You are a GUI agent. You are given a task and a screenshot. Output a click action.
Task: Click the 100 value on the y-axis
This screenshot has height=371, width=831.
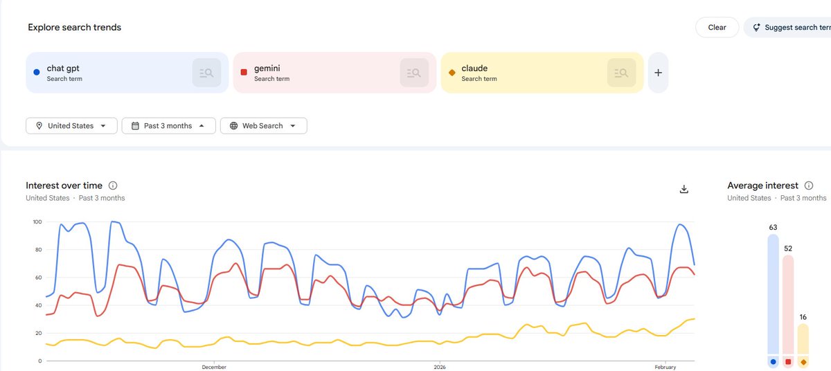click(x=37, y=222)
